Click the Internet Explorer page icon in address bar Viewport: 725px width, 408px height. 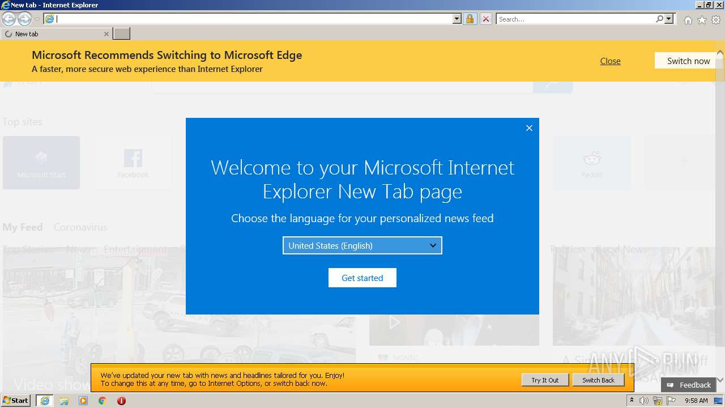(50, 19)
